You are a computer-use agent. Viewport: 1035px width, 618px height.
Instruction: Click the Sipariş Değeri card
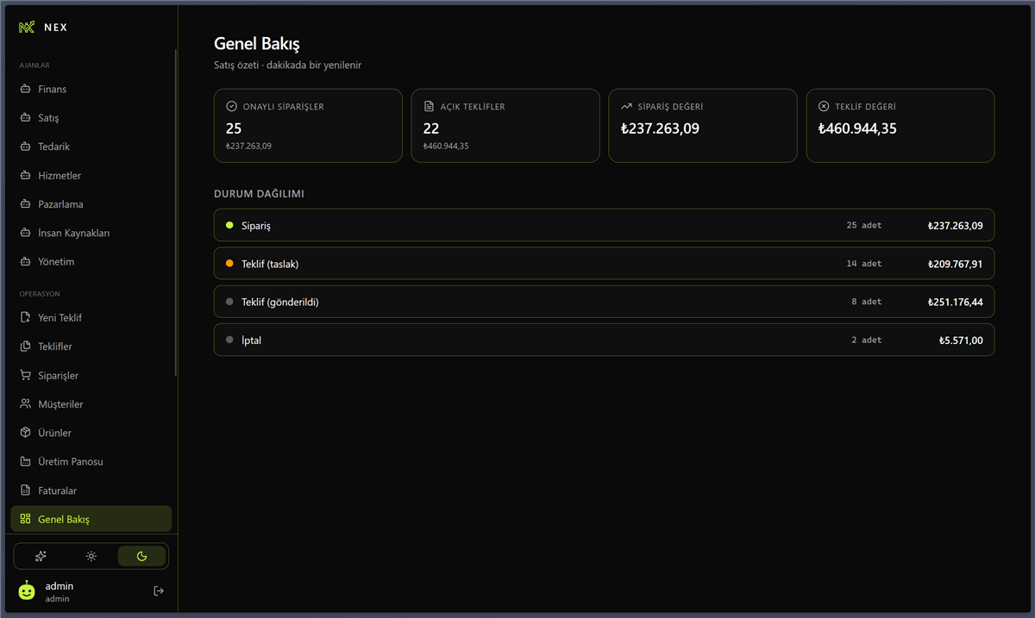tap(703, 126)
